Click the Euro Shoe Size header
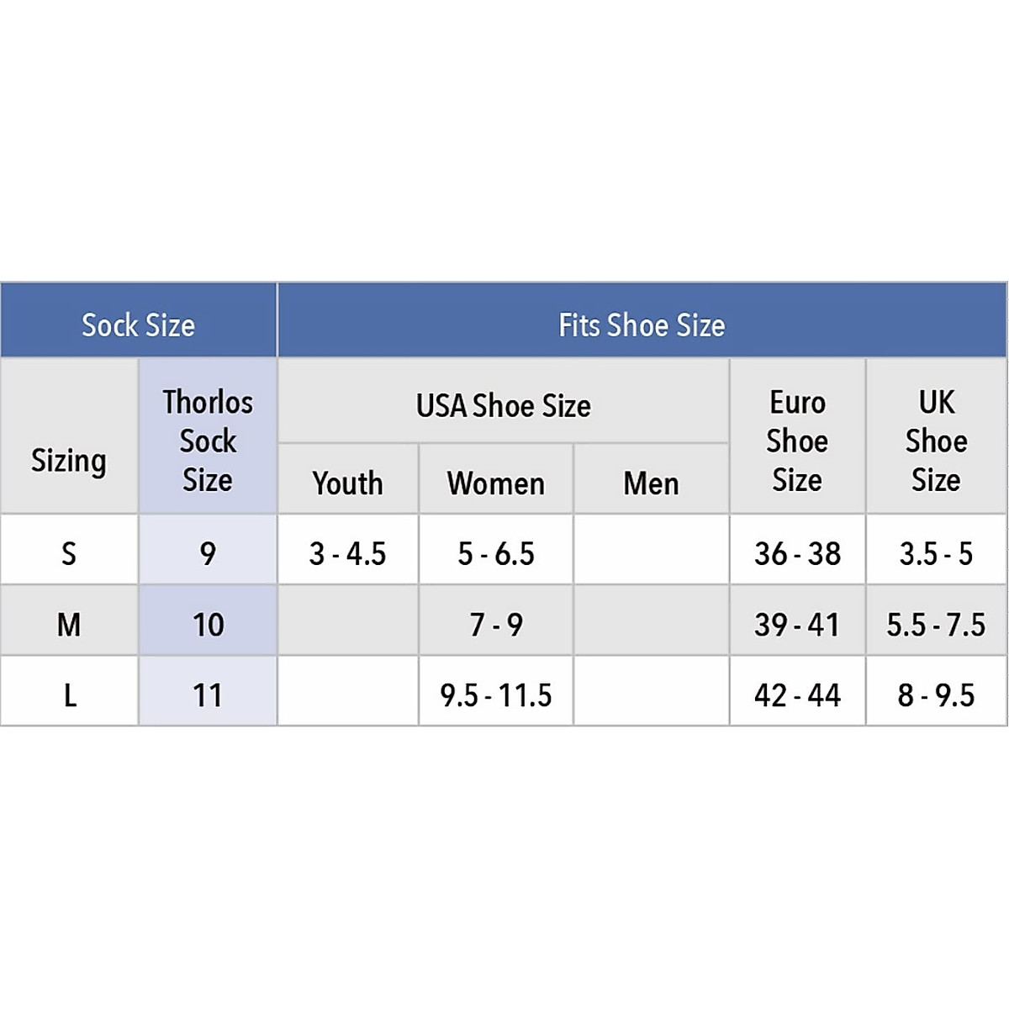This screenshot has width=1009, height=1009. 797,441
